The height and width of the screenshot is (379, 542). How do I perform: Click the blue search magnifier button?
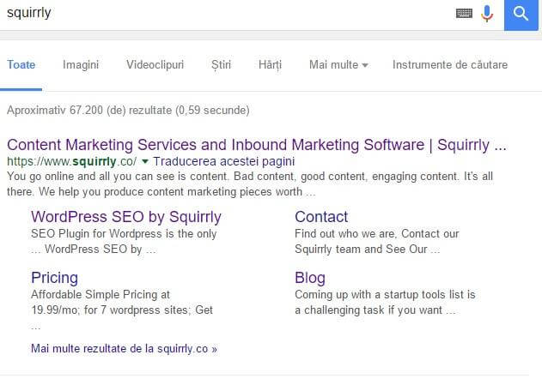click(521, 15)
